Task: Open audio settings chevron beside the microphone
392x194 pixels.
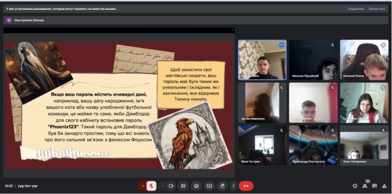Action: tap(143, 186)
